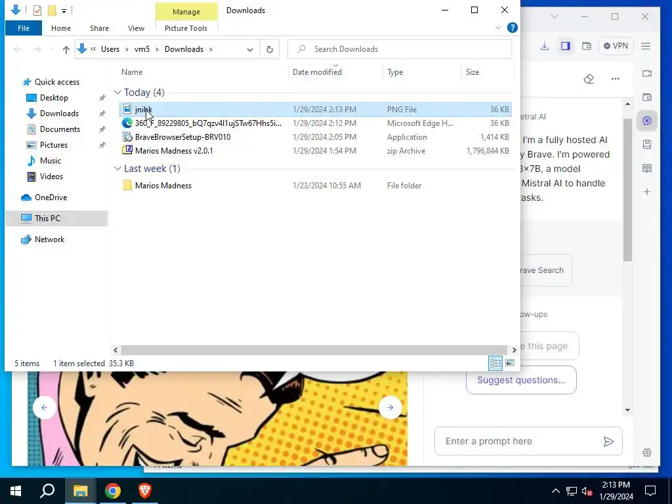The image size is (672, 504).
Task: Open Leo chat more options ellipsis
Action: (x=616, y=79)
